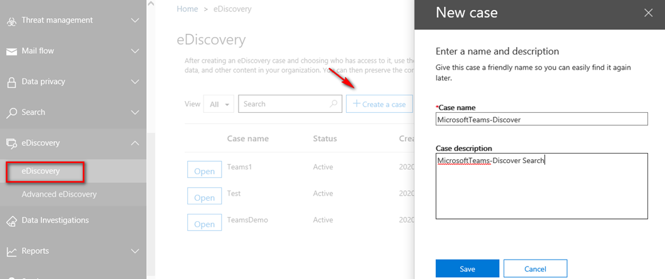Click the Case description text area
The width and height of the screenshot is (665, 279).
(x=541, y=186)
